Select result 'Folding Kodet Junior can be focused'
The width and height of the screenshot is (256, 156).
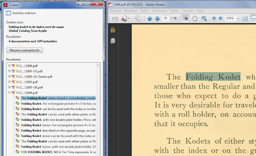pyautogui.click(x=58, y=136)
